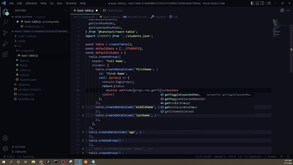
Task: Click the Split Editor Right icon
Action: point(282,11)
